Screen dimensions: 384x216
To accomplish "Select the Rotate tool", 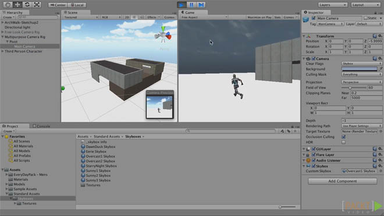I will pos(27,5).
